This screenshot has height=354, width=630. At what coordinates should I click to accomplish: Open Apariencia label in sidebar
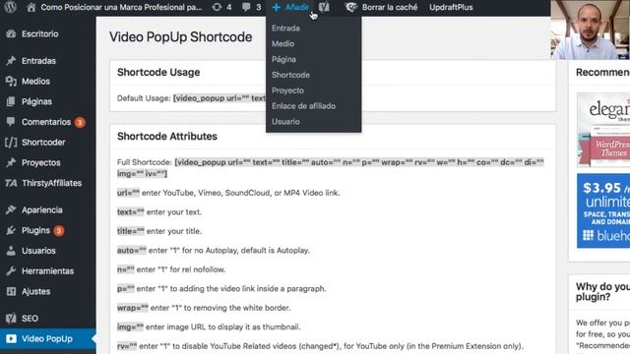click(41, 209)
